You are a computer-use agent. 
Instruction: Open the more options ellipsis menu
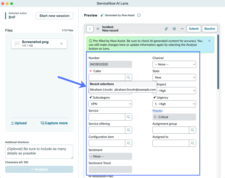pos(182,29)
